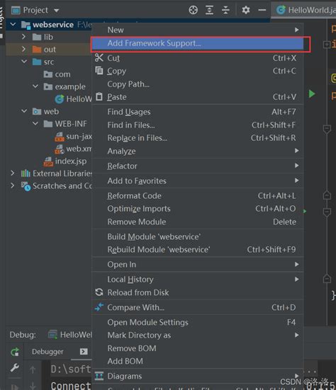Open Project panel settings gear

pos(245,10)
